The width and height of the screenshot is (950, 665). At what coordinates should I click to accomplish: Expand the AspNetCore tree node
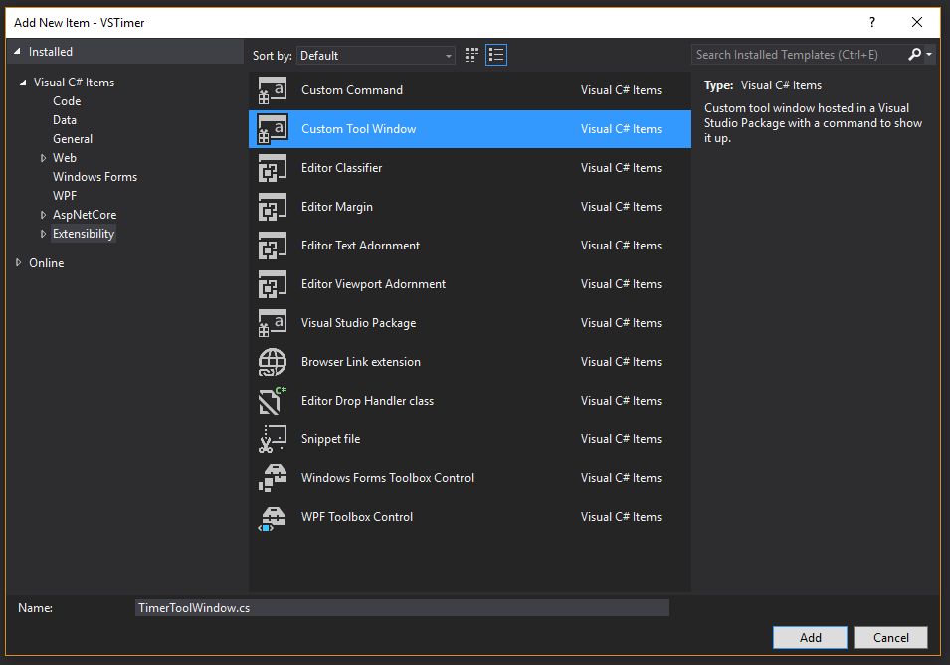(43, 215)
